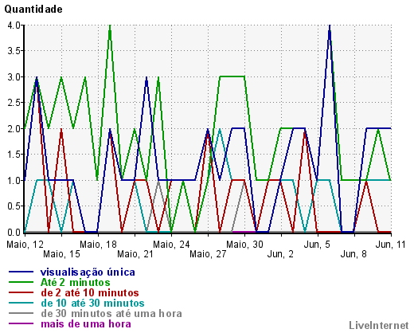Click the 'de 10 até 30 minutos' legend label
This screenshot has width=414, height=333.
click(x=92, y=303)
